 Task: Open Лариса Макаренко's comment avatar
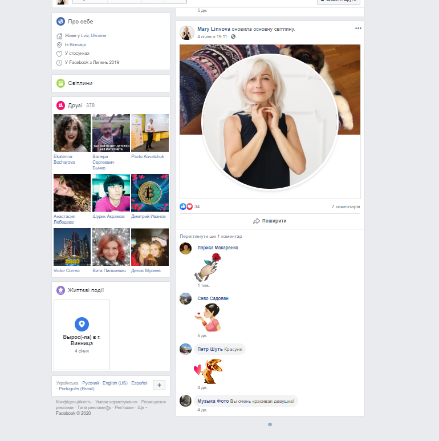185,248
